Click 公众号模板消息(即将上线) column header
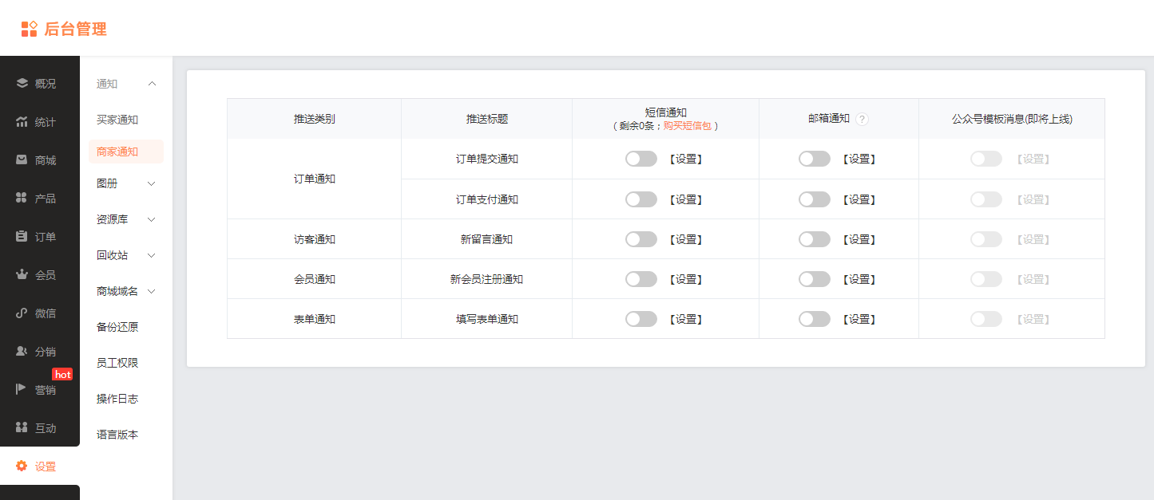The width and height of the screenshot is (1154, 500). [x=1012, y=119]
